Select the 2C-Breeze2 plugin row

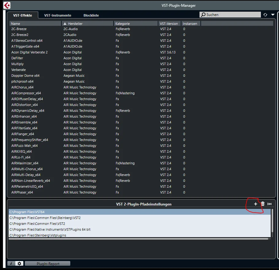(141, 35)
